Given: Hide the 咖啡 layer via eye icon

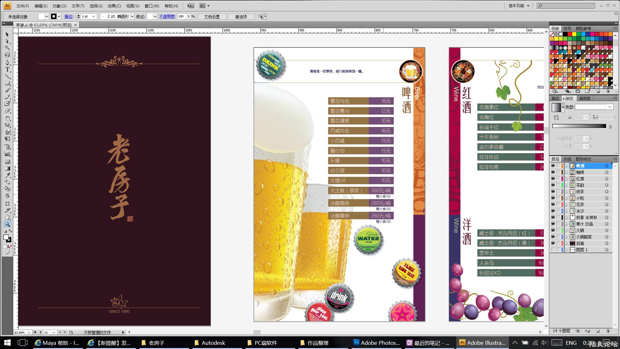Looking at the screenshot, I should pos(553,172).
